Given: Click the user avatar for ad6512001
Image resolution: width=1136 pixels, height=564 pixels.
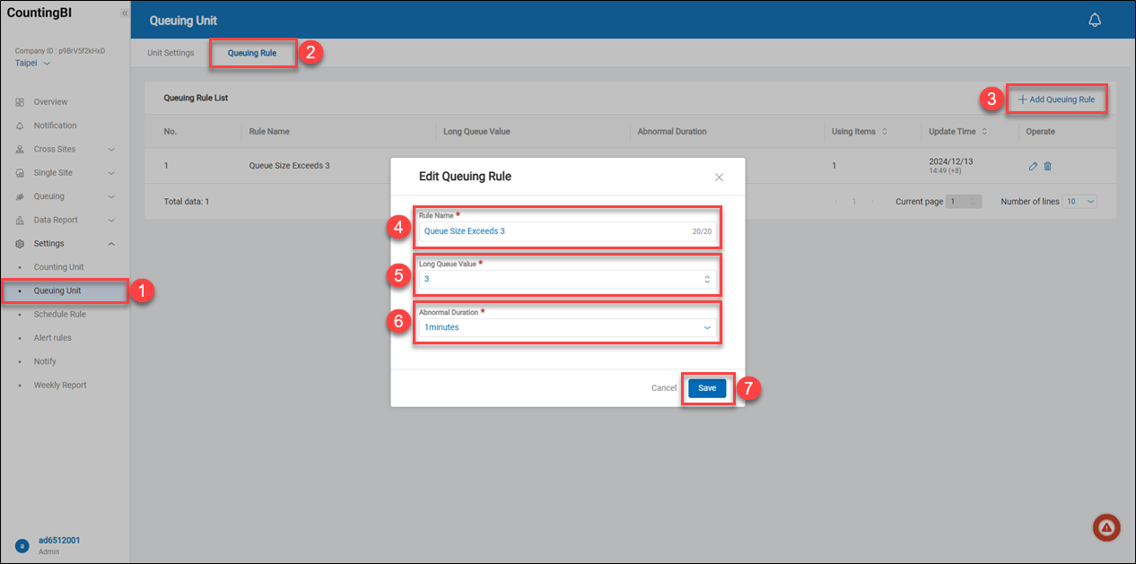Looking at the screenshot, I should pyautogui.click(x=22, y=545).
